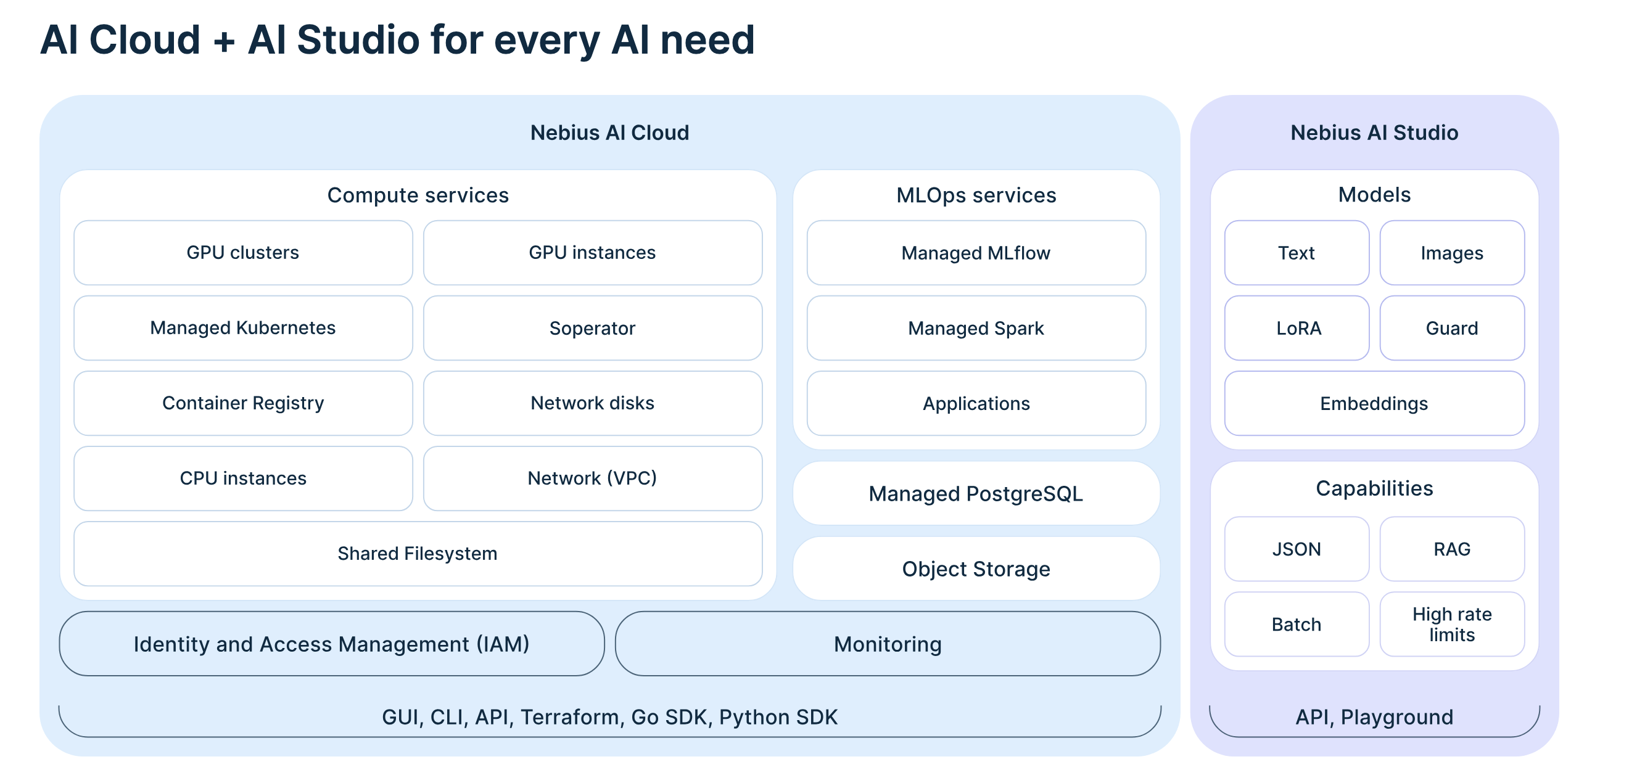Click the LoRA model option

(1297, 327)
